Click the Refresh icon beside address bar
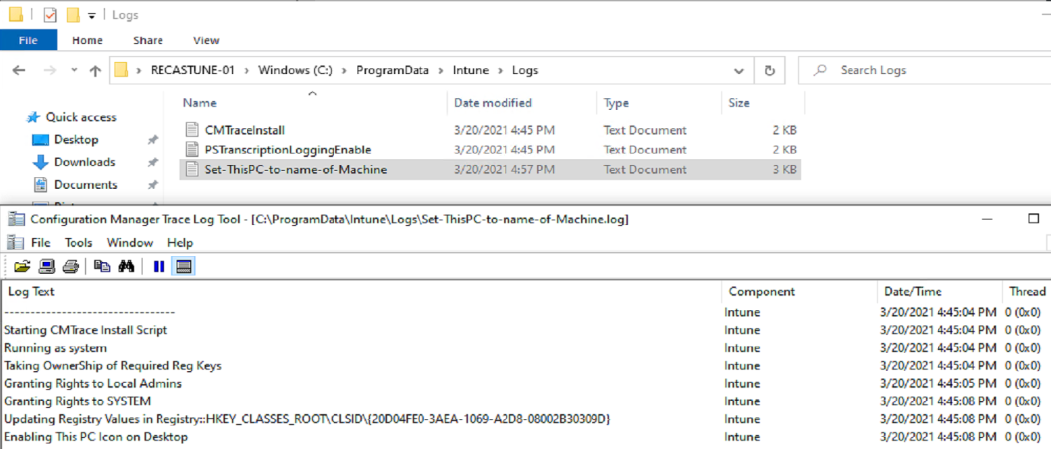 click(x=770, y=70)
